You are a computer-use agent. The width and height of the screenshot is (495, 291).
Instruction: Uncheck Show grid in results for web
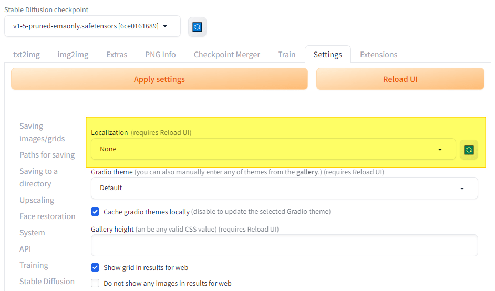[x=95, y=267]
